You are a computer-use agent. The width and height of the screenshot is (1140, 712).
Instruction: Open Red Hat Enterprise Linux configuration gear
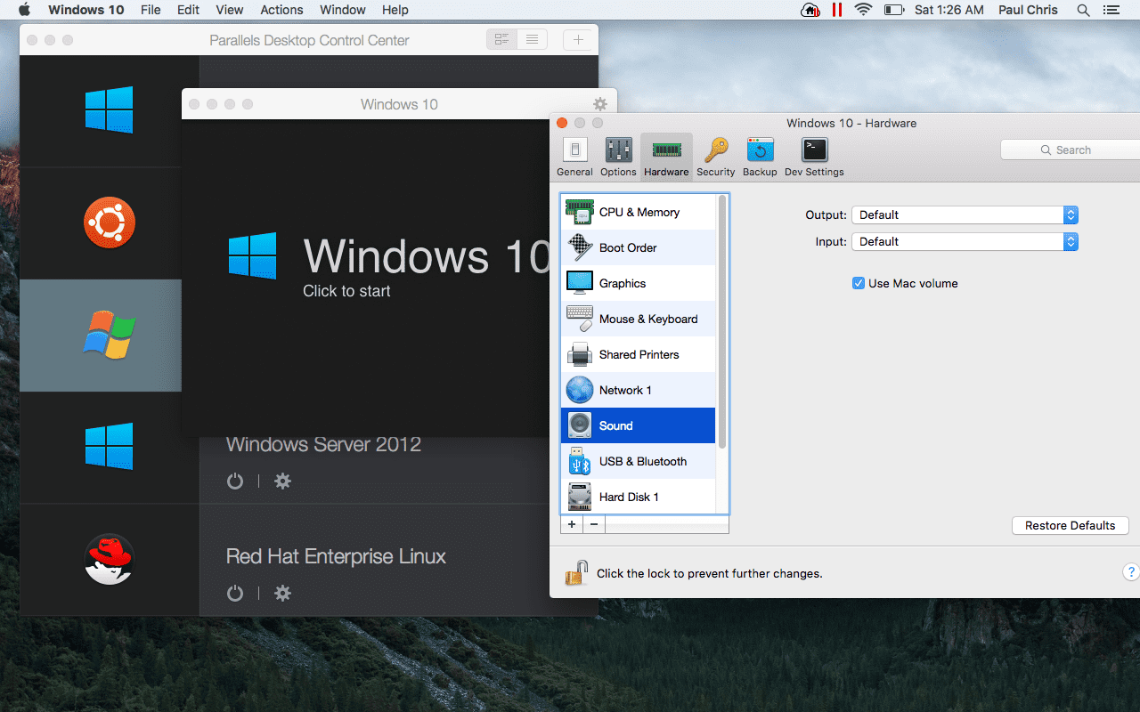282,594
